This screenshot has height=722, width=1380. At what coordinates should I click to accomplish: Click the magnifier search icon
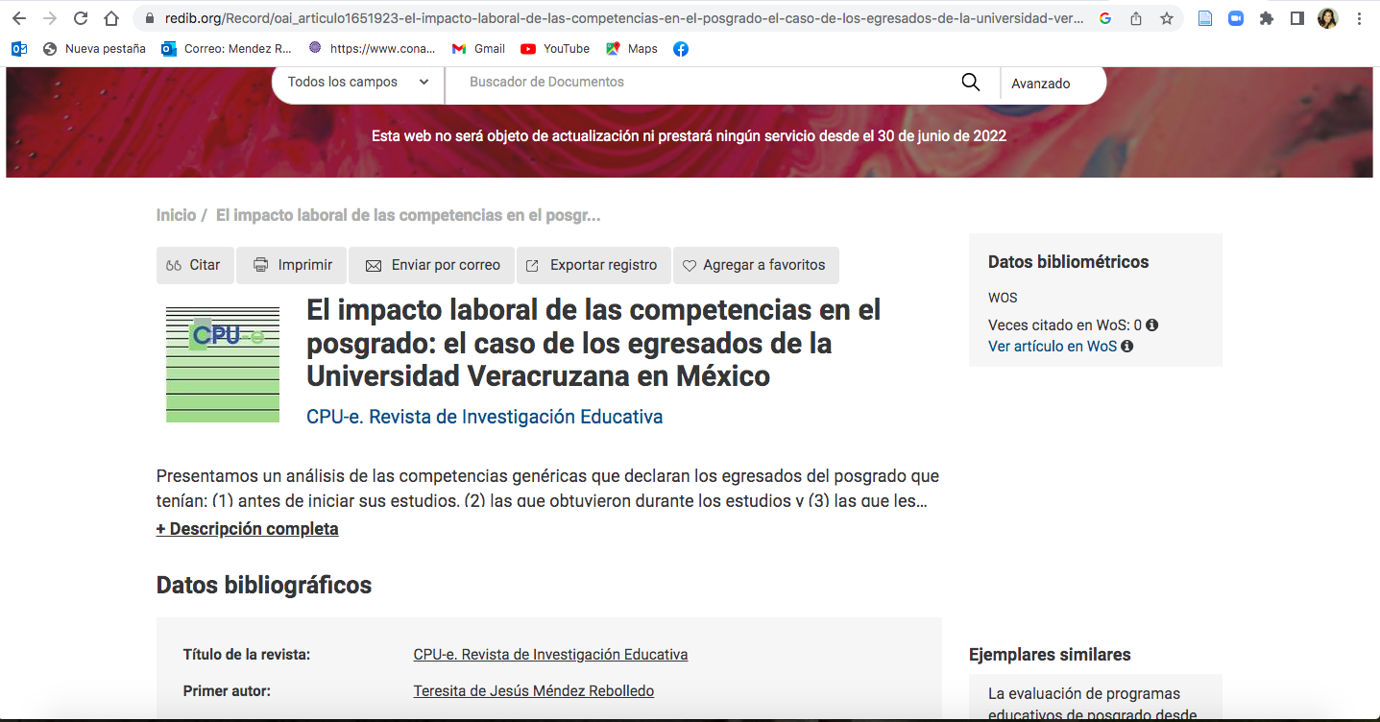click(971, 83)
